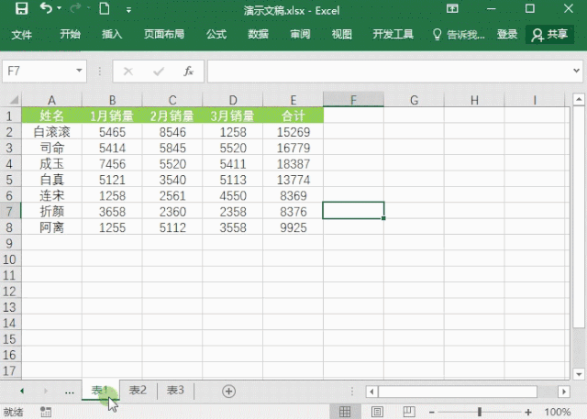Click the 合计 header cell
The image size is (587, 419).
(x=293, y=116)
